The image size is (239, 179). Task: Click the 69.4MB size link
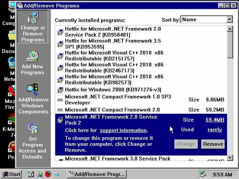215,120
